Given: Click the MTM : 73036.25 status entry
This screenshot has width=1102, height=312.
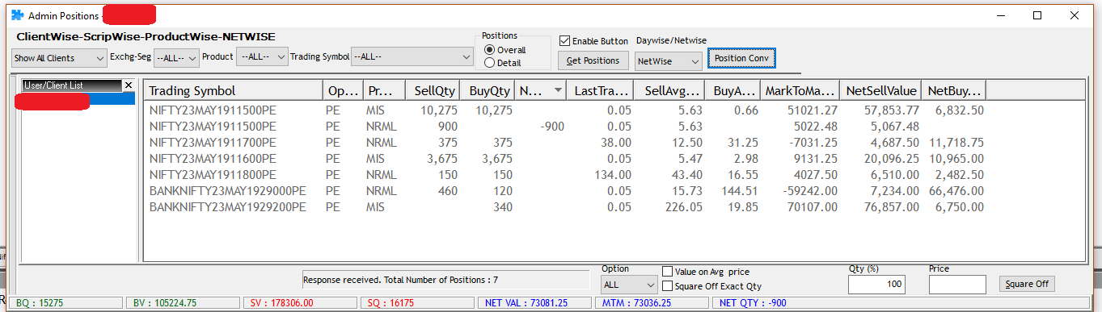Looking at the screenshot, I should click(652, 303).
